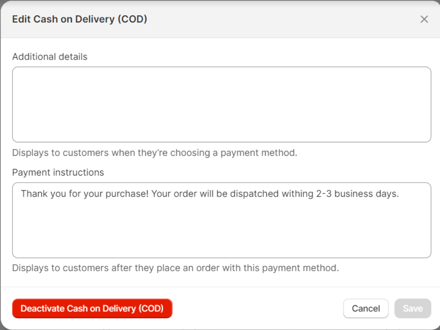Screen dimensions: 440x330
Task: Click the "Additional details" field label
Action: [50, 57]
